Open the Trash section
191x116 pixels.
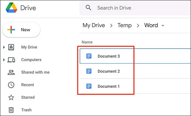(26, 110)
